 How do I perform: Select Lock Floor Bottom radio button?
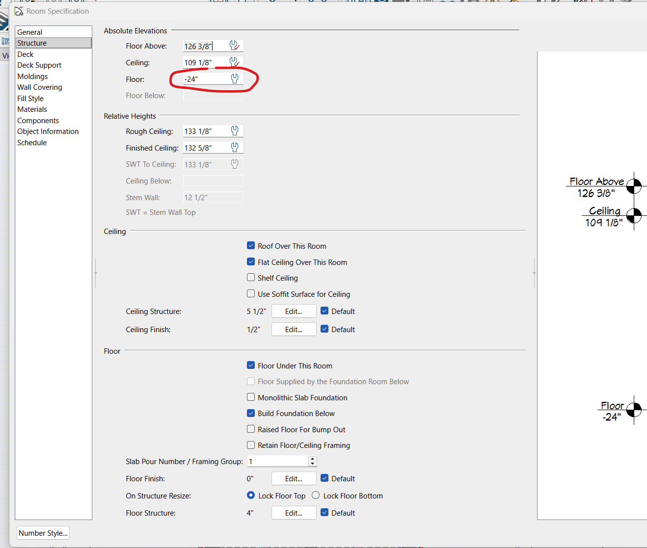coord(316,495)
